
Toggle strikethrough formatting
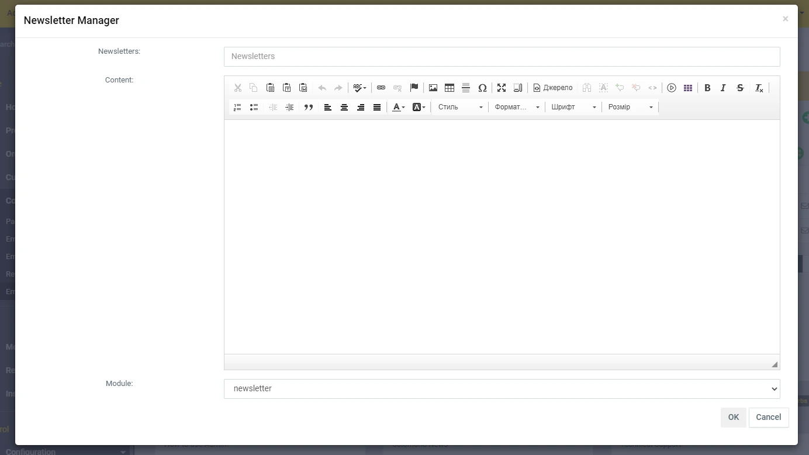[x=740, y=88]
